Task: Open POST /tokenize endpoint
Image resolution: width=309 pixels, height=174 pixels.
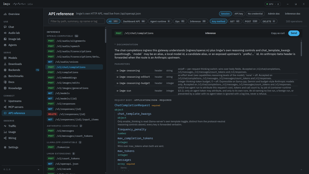Action: (74, 147)
